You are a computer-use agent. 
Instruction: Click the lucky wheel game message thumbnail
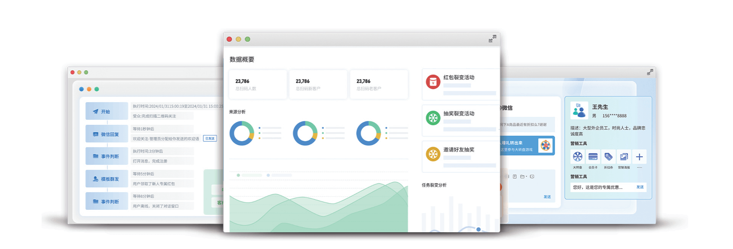[x=546, y=146]
